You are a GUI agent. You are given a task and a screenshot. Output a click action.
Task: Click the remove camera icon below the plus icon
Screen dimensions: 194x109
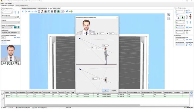(x=191, y=96)
